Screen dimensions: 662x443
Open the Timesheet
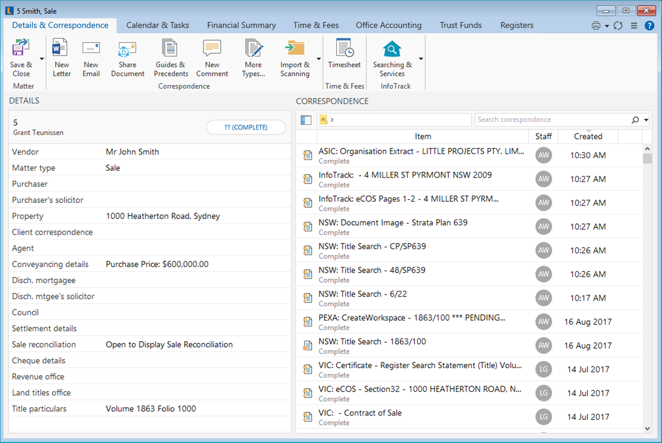[344, 54]
